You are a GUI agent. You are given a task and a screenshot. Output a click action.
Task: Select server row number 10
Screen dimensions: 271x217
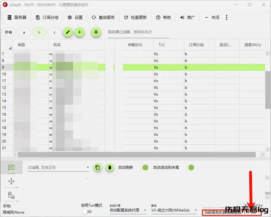[133, 74]
